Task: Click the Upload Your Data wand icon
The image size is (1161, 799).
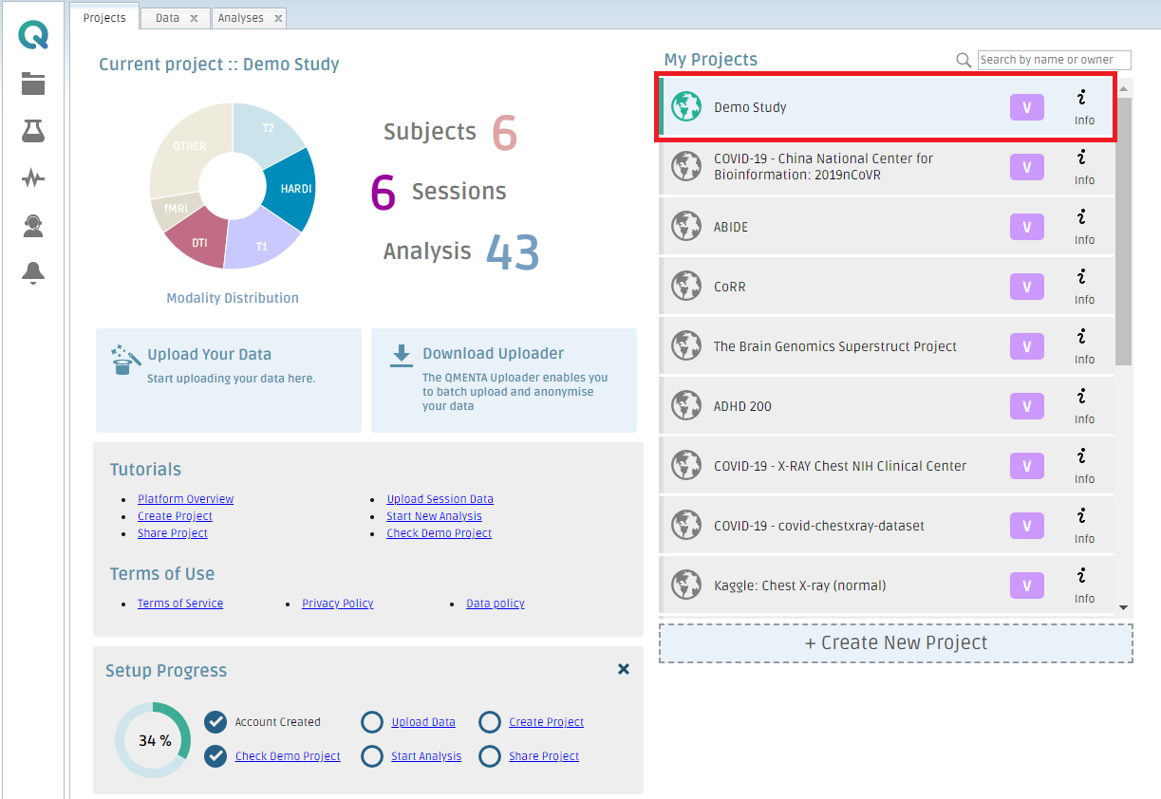Action: [x=125, y=360]
